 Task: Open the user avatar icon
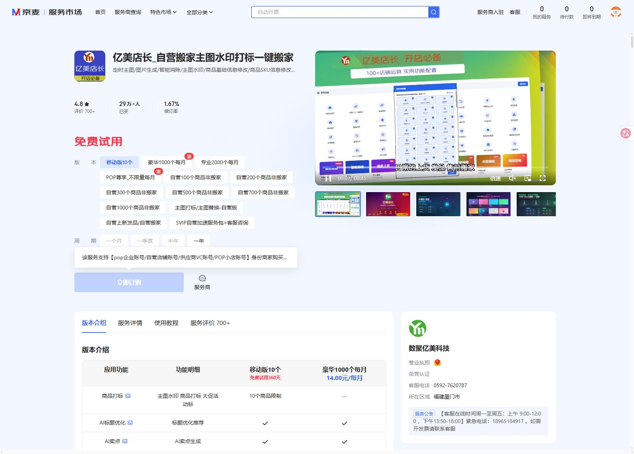(x=616, y=12)
